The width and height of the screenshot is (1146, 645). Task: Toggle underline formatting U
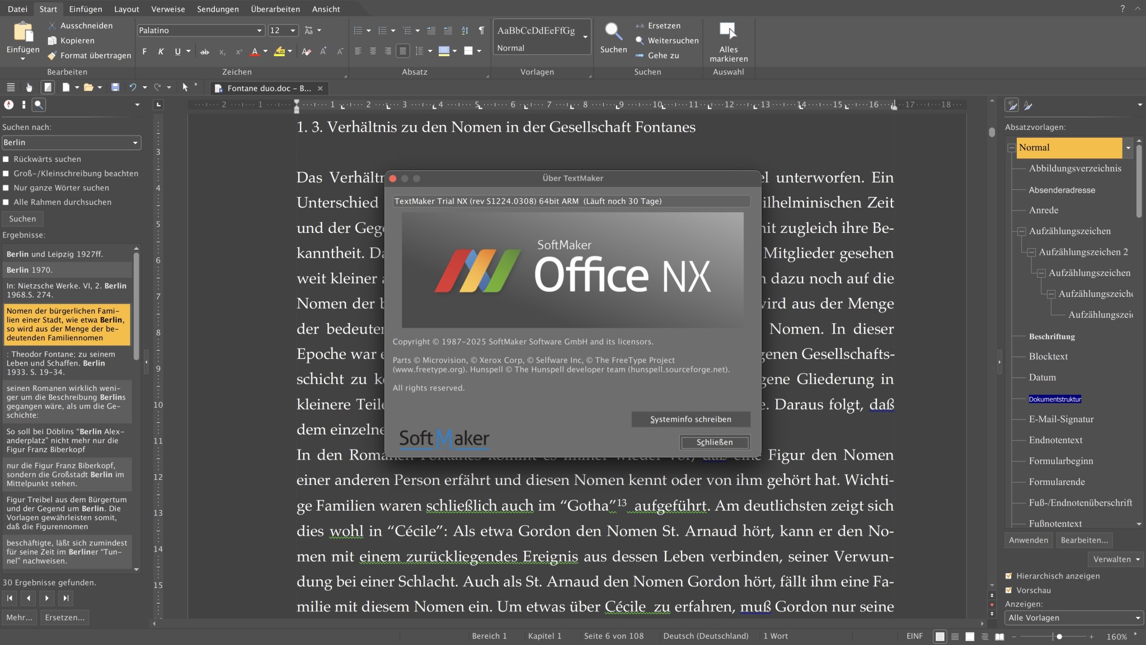177,52
